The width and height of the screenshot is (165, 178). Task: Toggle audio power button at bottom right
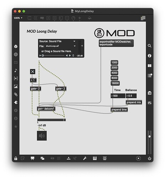tap(149, 158)
